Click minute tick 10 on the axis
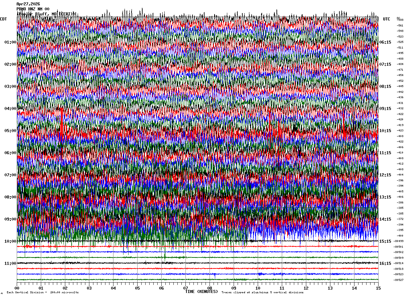This screenshot has width=405, height=297. pos(258,288)
